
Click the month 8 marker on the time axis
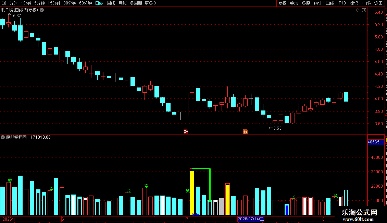323,219
